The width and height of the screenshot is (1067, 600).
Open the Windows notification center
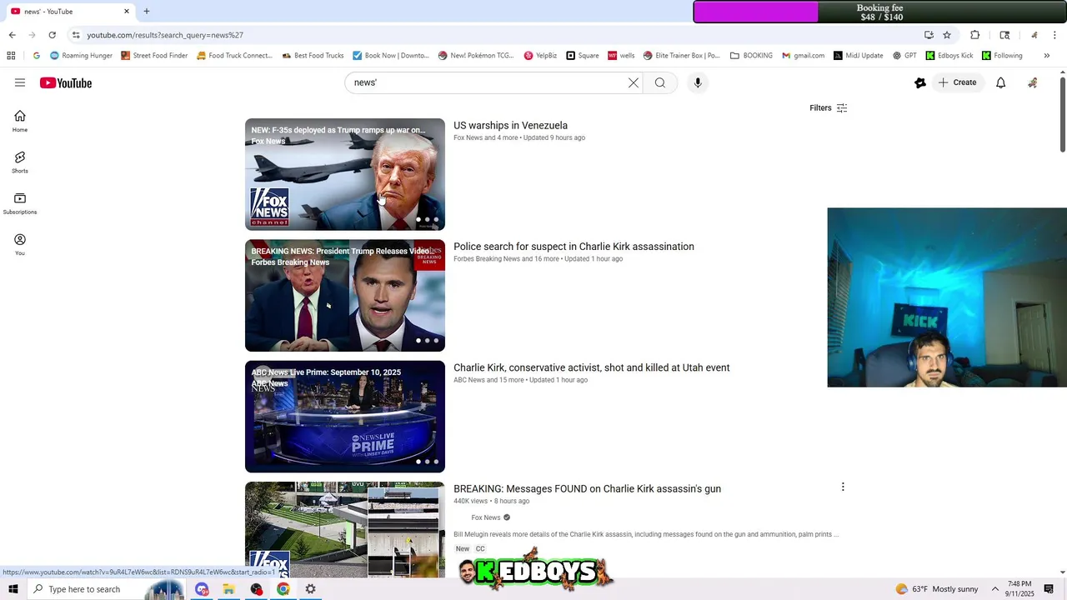pyautogui.click(x=1049, y=589)
